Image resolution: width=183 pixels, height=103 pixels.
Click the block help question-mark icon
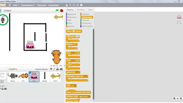click(x=81, y=5)
